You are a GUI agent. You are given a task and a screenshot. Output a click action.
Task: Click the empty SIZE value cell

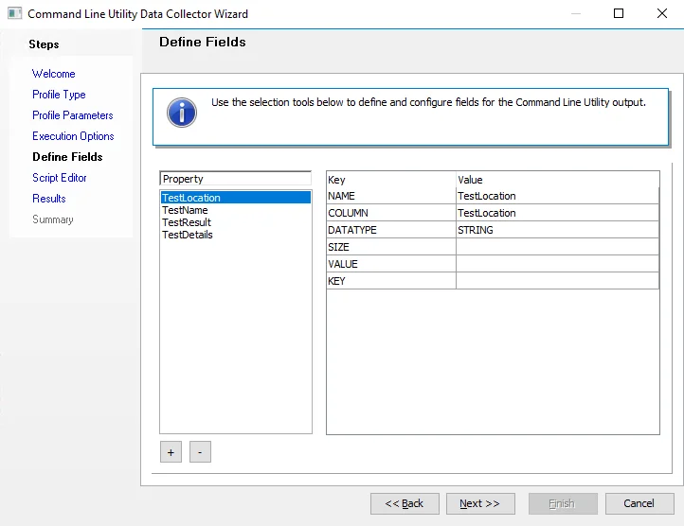[557, 247]
